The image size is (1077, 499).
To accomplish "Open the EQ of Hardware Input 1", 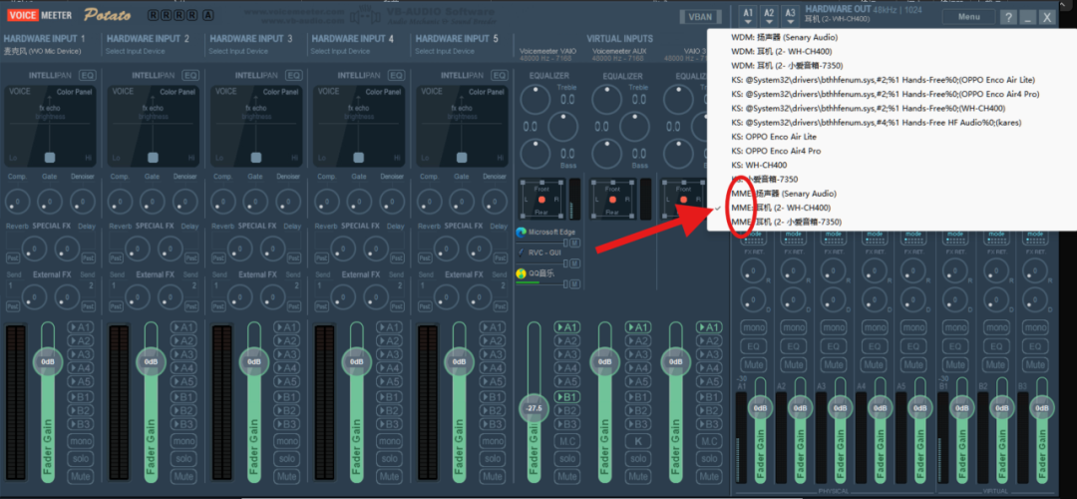I will (88, 75).
